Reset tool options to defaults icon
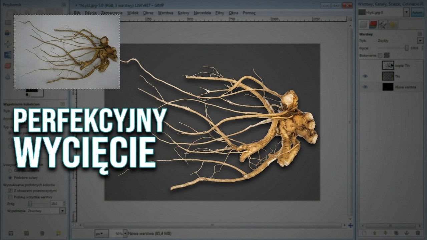 (59, 233)
